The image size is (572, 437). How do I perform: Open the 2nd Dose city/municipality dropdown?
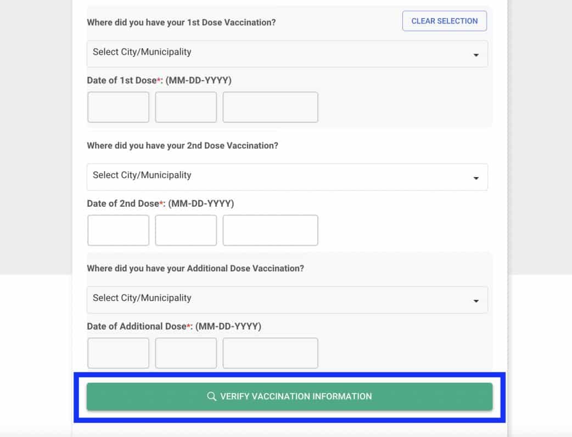(287, 177)
